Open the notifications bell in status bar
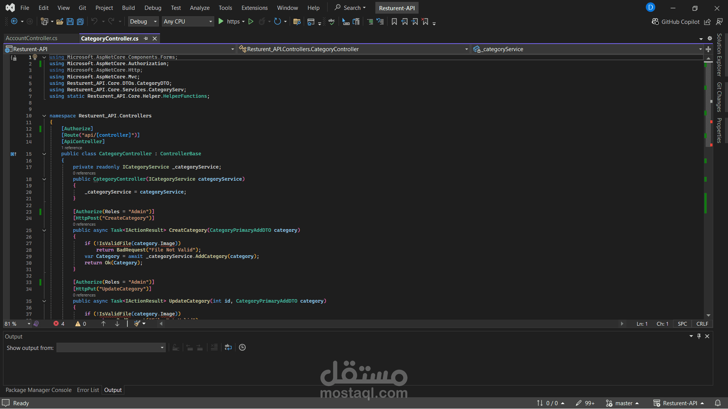Screen dimensions: 728x409 click(x=718, y=403)
